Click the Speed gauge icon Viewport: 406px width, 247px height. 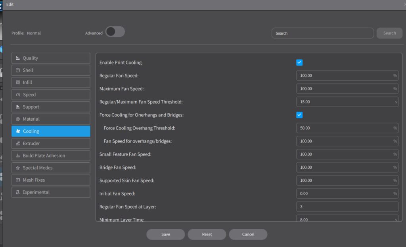coord(18,95)
